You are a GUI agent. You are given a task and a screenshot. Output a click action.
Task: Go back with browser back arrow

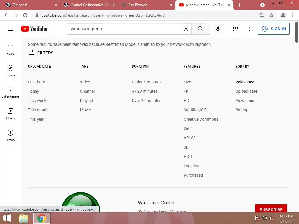point(6,15)
